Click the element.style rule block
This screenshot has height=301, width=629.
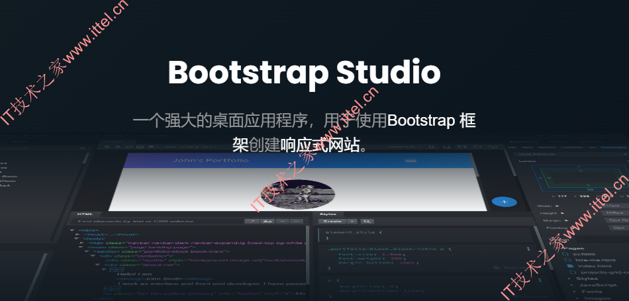pos(425,235)
